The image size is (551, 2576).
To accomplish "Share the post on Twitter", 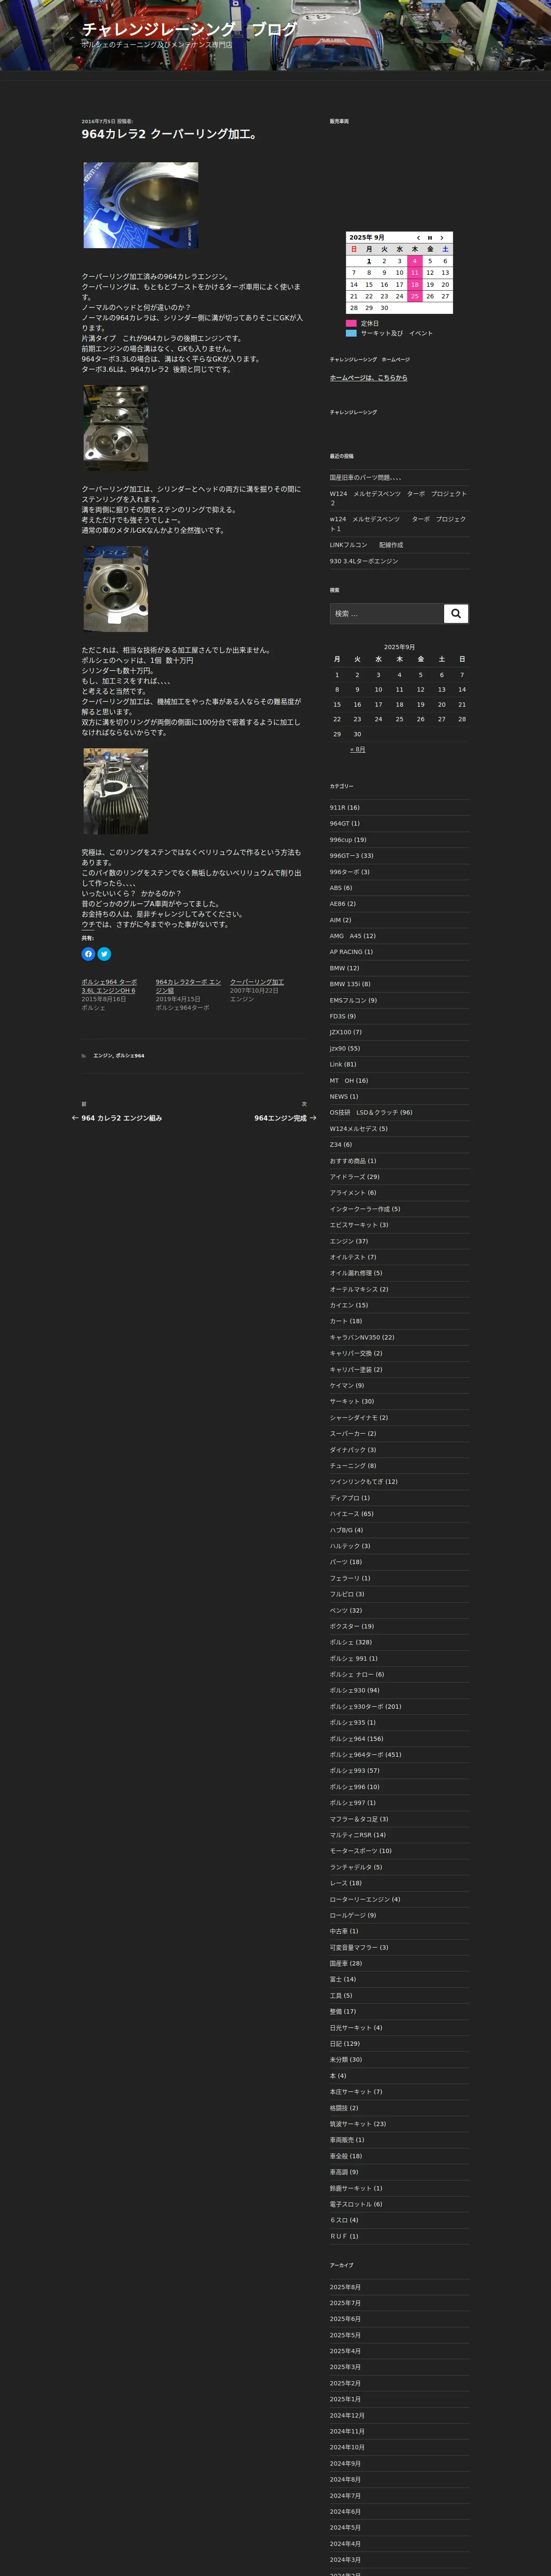I will pos(104,954).
